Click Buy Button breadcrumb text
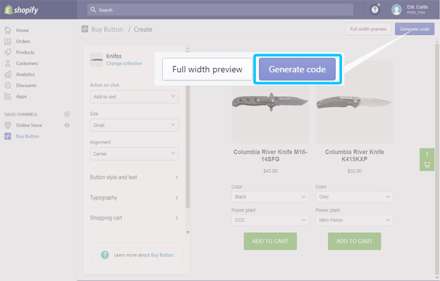The width and height of the screenshot is (440, 281). pos(107,29)
